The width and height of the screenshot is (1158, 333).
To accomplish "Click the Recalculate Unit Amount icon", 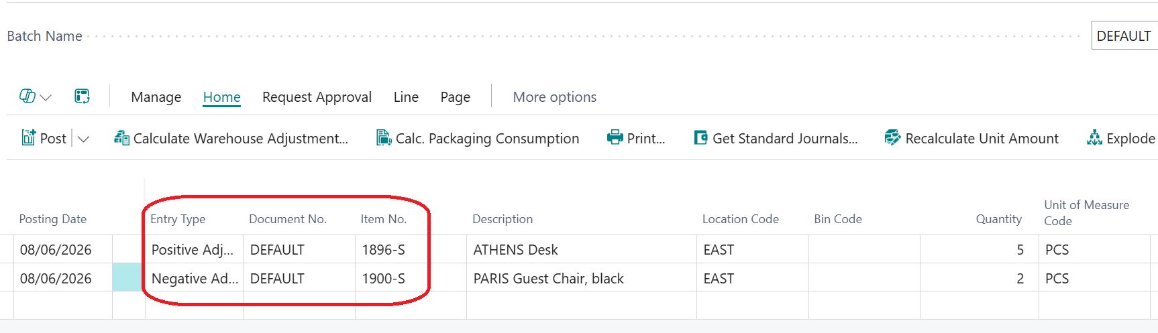I will point(892,138).
